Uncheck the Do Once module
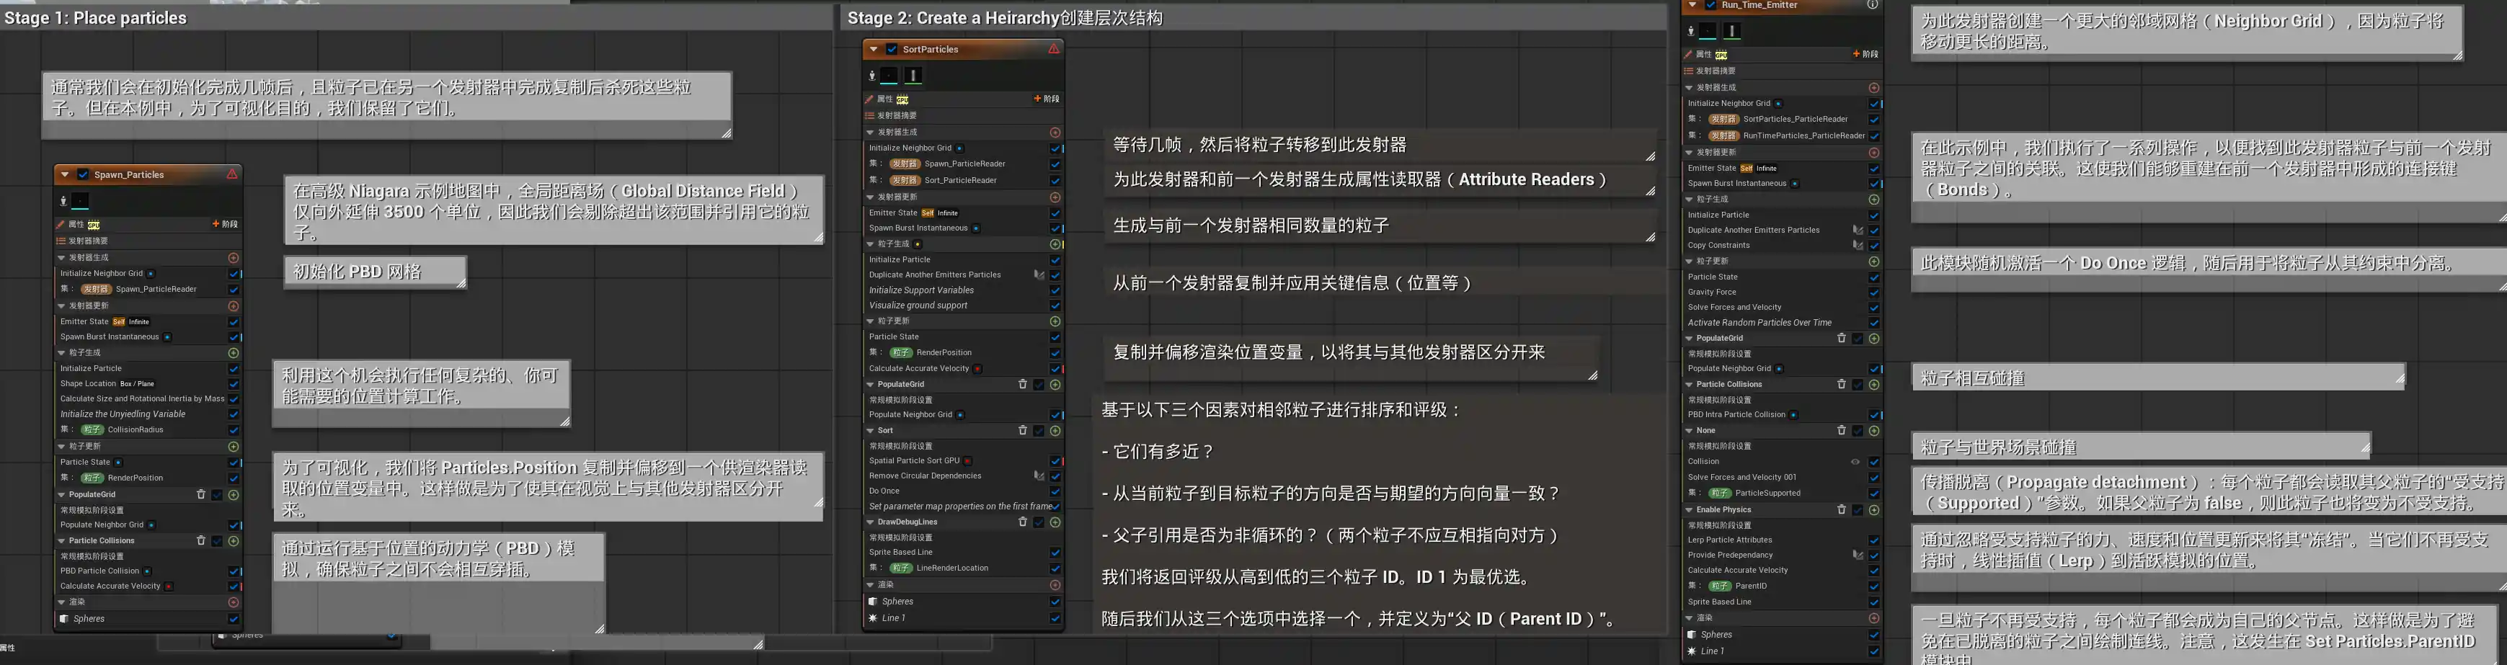This screenshot has width=2507, height=665. [1055, 491]
